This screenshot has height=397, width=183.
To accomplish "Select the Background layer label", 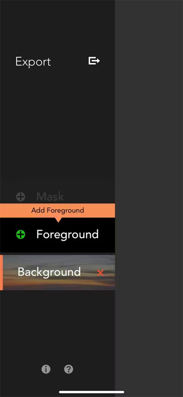I will pos(49,272).
